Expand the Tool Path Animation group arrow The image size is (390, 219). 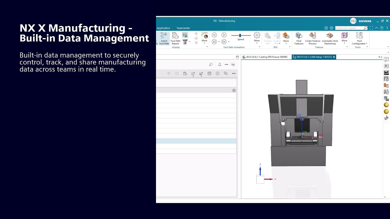pos(260,47)
